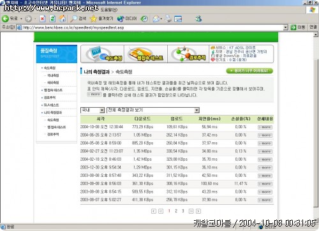Select the 해외측정 sidebar sub-item
Viewport: 319px width, 231px height.
tap(53, 82)
